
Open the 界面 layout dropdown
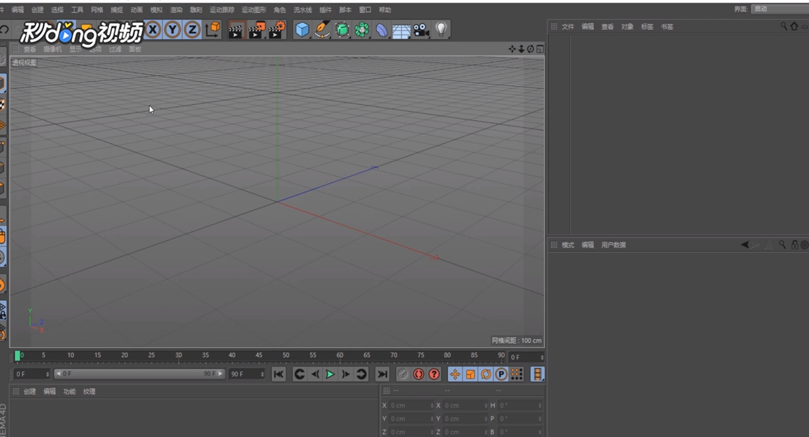point(779,9)
